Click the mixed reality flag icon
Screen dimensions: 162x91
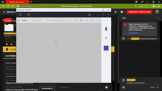pyautogui.click(x=81, y=20)
